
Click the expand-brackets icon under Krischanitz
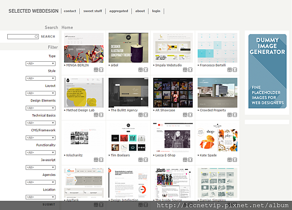101,159
